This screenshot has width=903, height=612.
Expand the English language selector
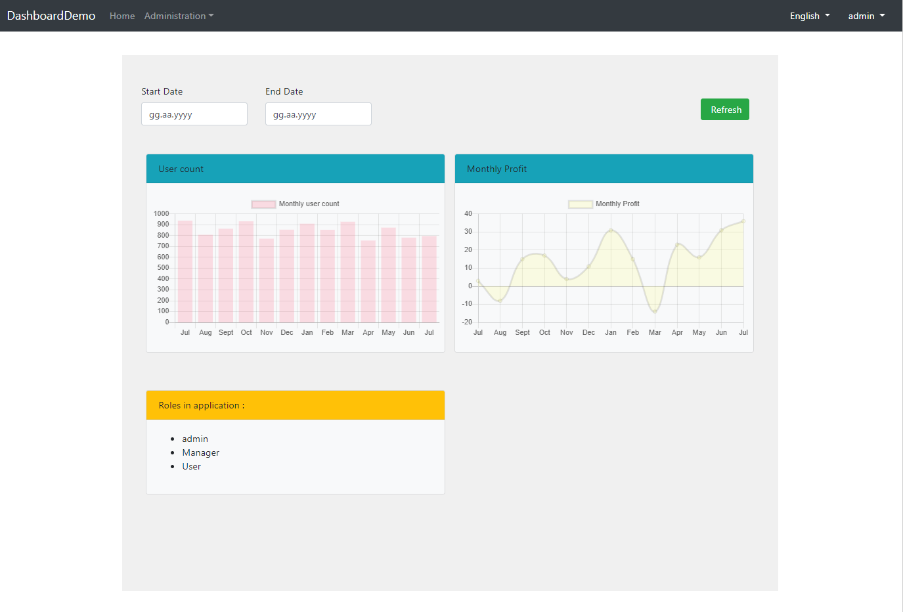(x=809, y=16)
